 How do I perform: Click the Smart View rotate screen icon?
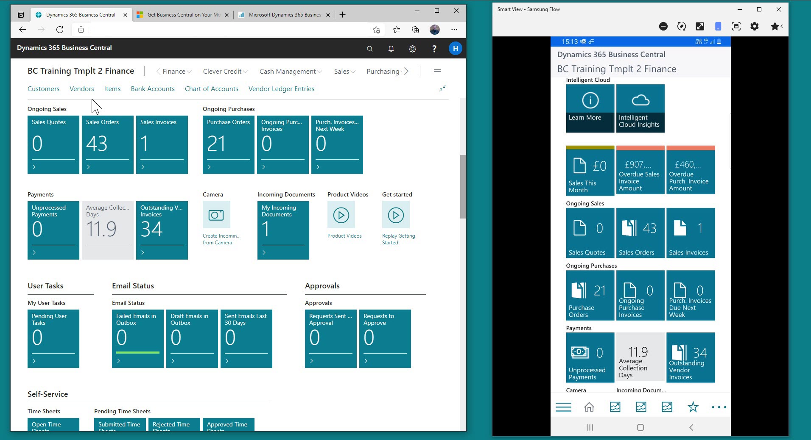pyautogui.click(x=682, y=26)
